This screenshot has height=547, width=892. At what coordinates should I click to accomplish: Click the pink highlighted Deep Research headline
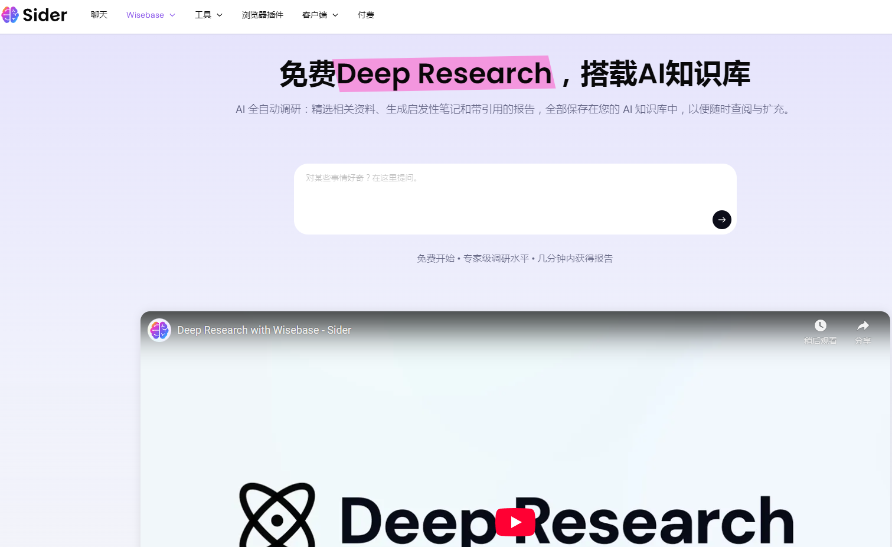pos(444,74)
